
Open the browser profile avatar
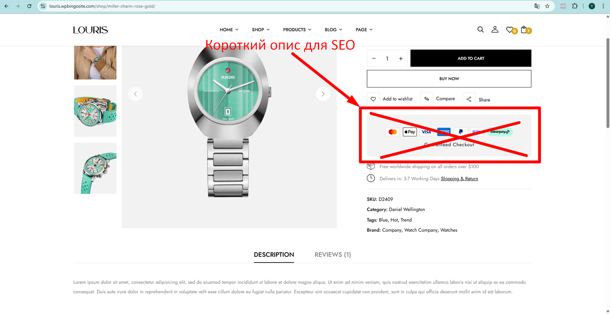(x=592, y=6)
